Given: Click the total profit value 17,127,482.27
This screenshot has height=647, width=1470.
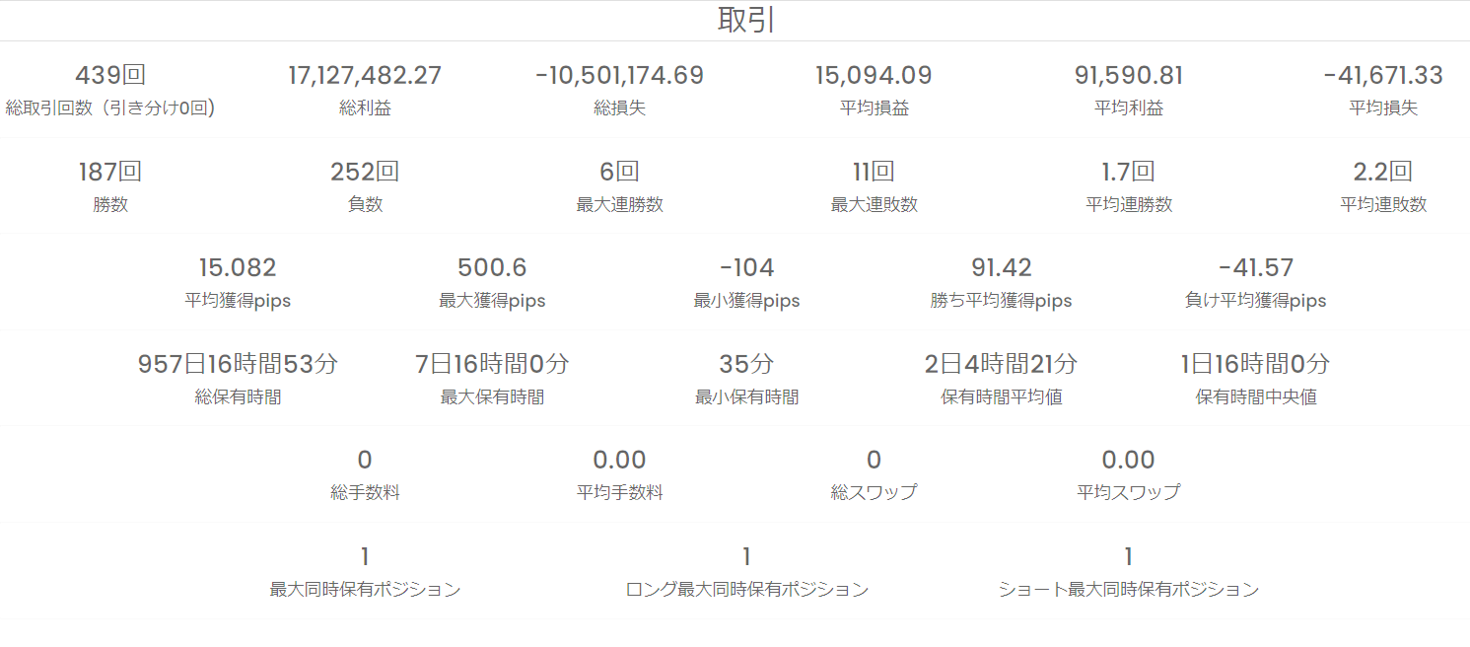Looking at the screenshot, I should (x=365, y=76).
